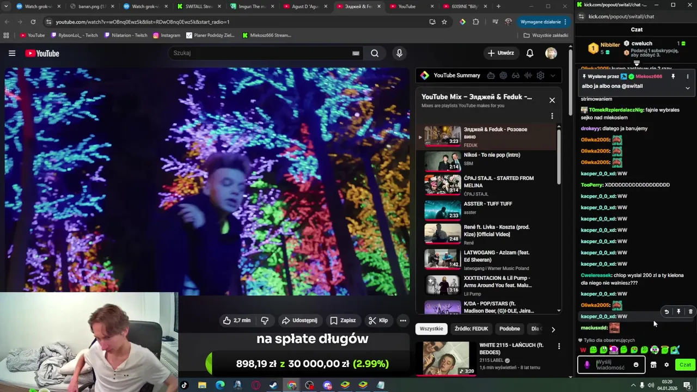The image size is (697, 392).
Task: Play 'Nikoś - To nie pop (intro)' from playlist
Action: coord(487,161)
